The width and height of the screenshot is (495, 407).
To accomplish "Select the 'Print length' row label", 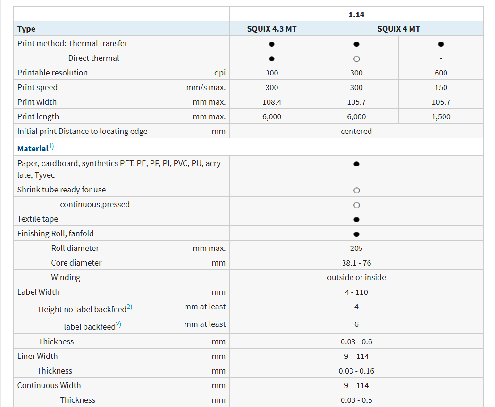I will (38, 117).
